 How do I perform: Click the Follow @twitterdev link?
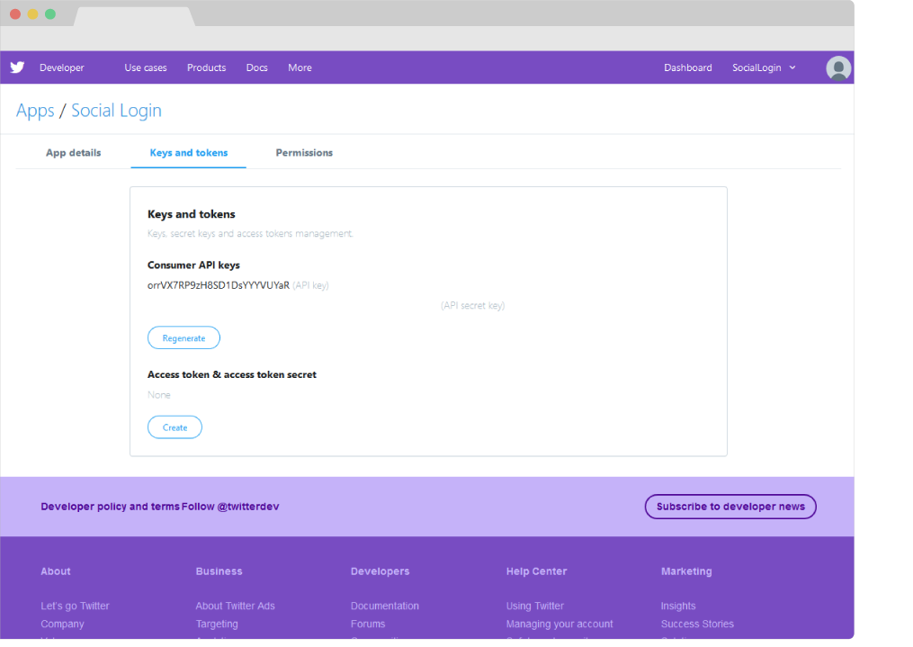coord(230,507)
